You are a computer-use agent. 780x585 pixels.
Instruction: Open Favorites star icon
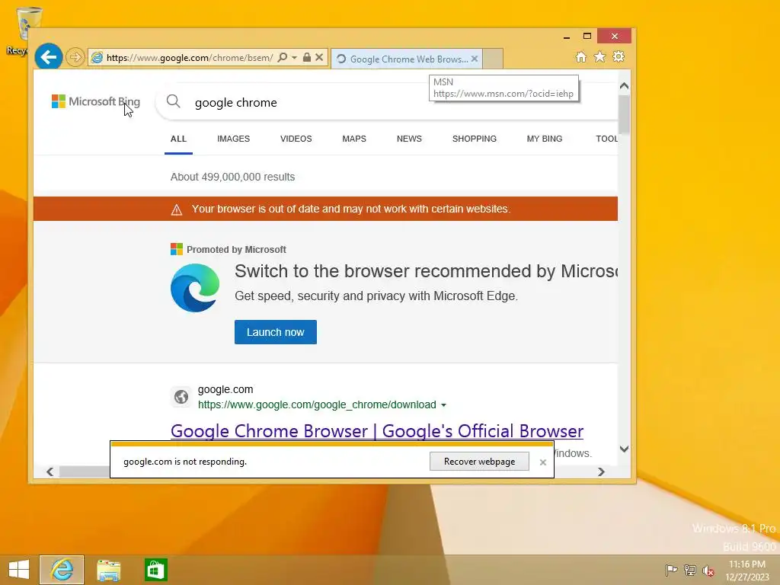[600, 56]
